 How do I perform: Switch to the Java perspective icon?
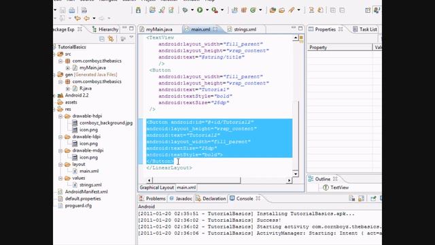click(x=377, y=10)
